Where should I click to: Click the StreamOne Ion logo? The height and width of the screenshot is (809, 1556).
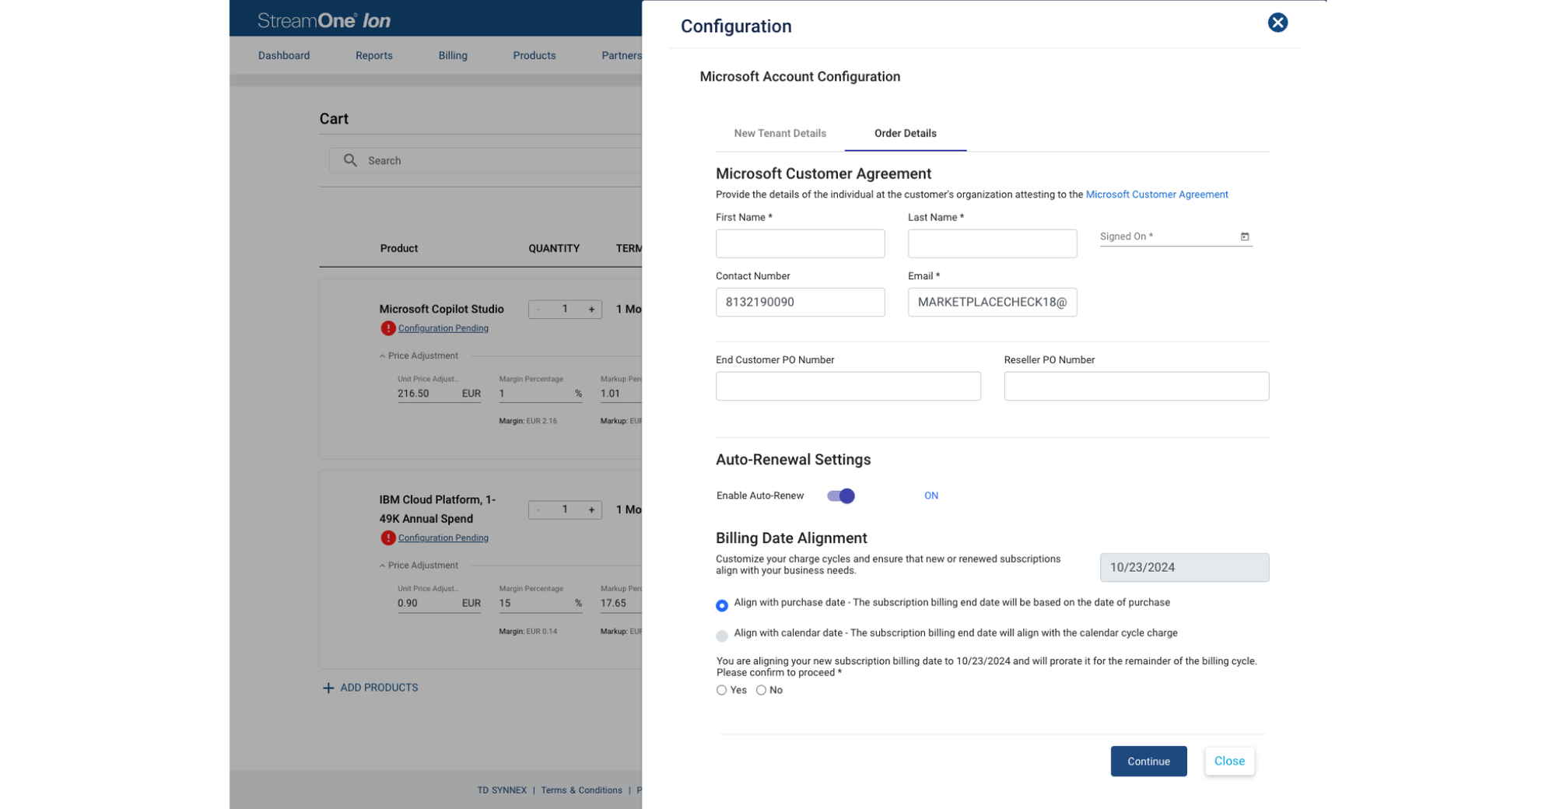[324, 20]
